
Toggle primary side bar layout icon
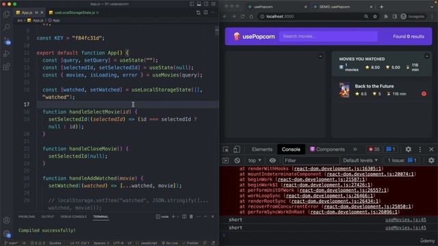tap(192, 4)
